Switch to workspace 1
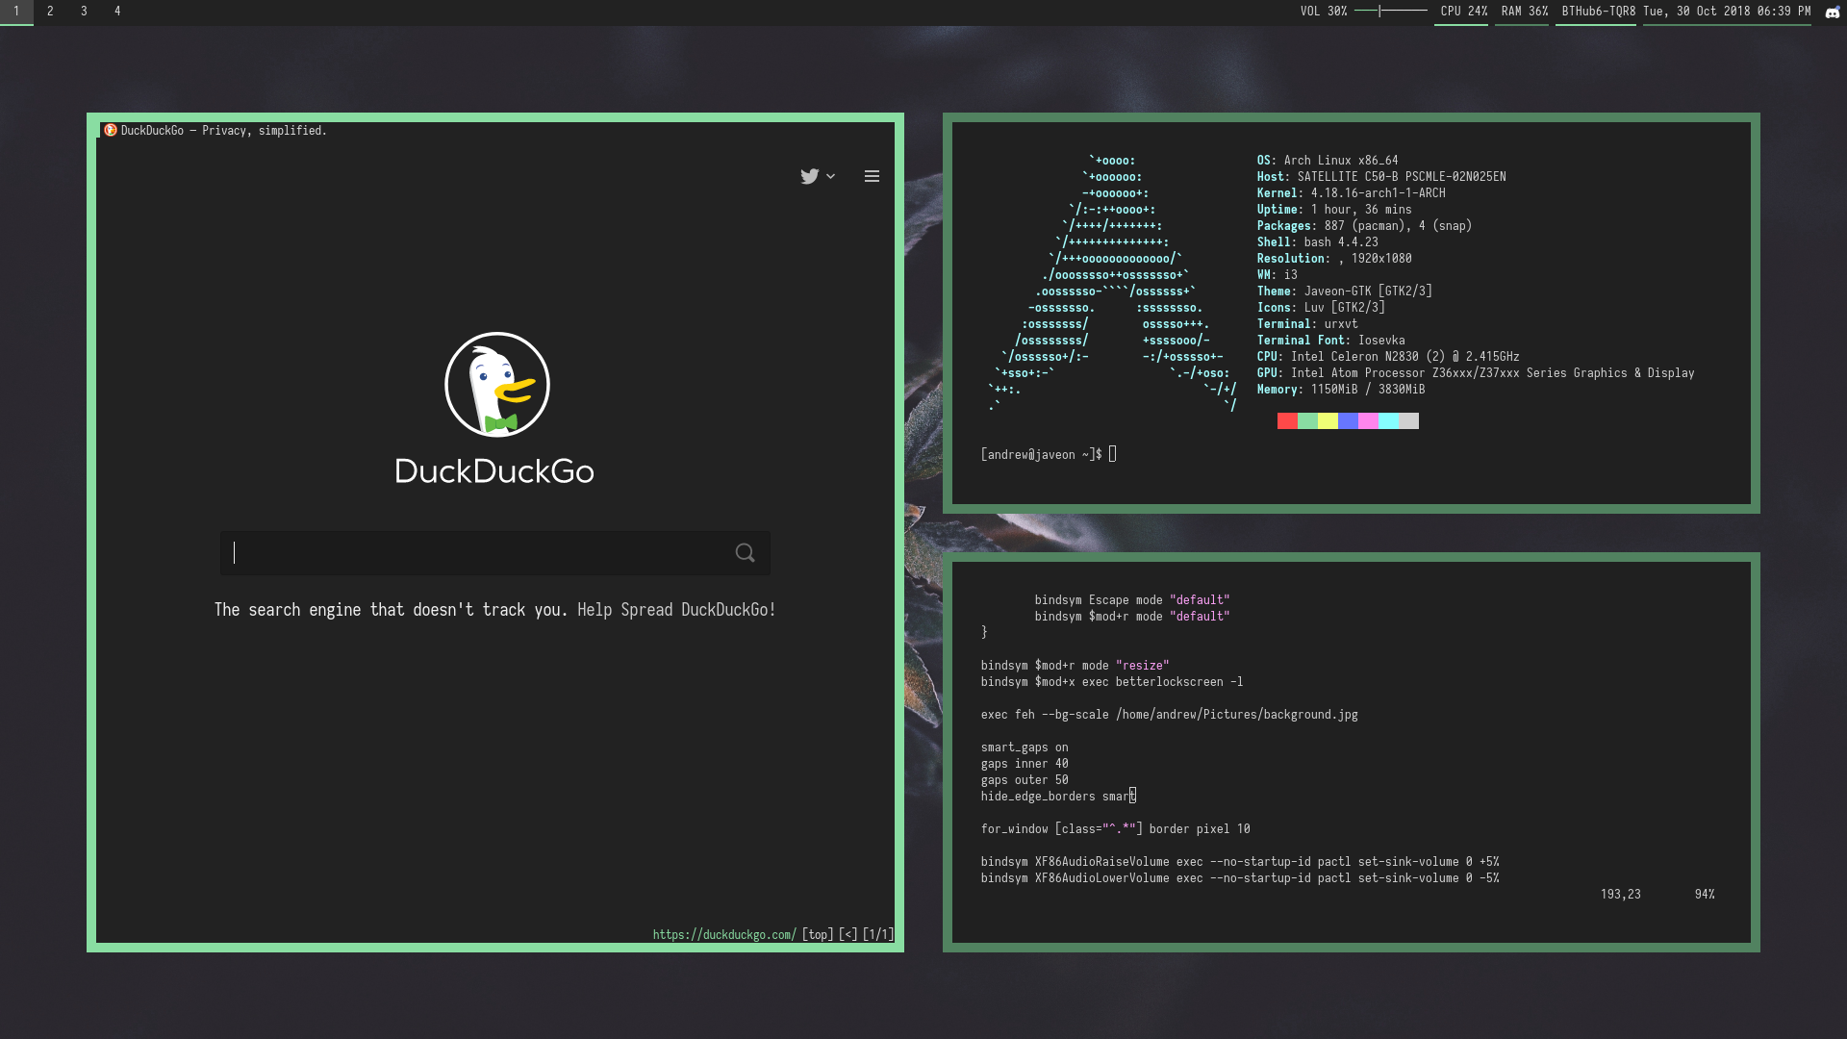This screenshot has height=1039, width=1847. point(16,12)
